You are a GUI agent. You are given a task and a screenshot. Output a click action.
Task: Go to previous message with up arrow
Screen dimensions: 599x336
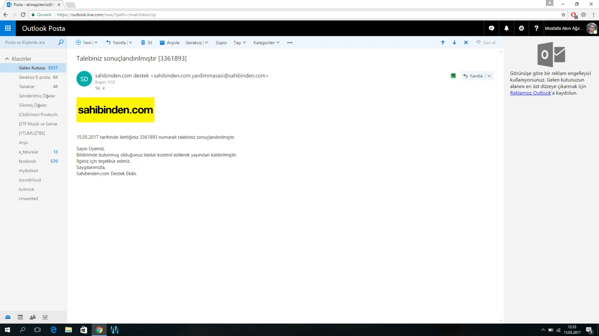pyautogui.click(x=443, y=43)
